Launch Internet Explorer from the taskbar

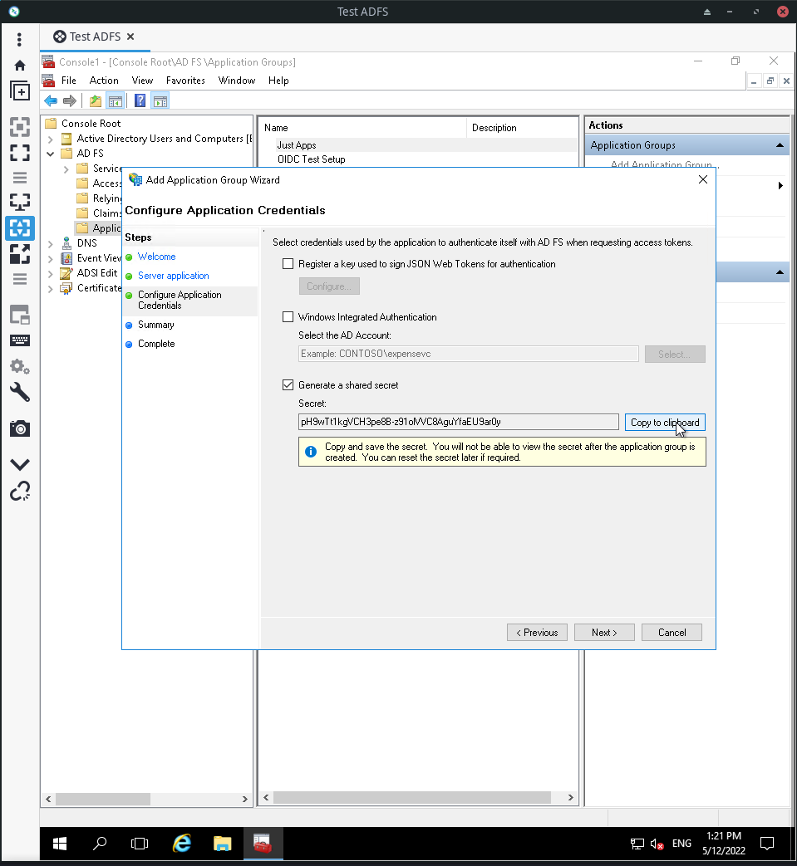[182, 844]
